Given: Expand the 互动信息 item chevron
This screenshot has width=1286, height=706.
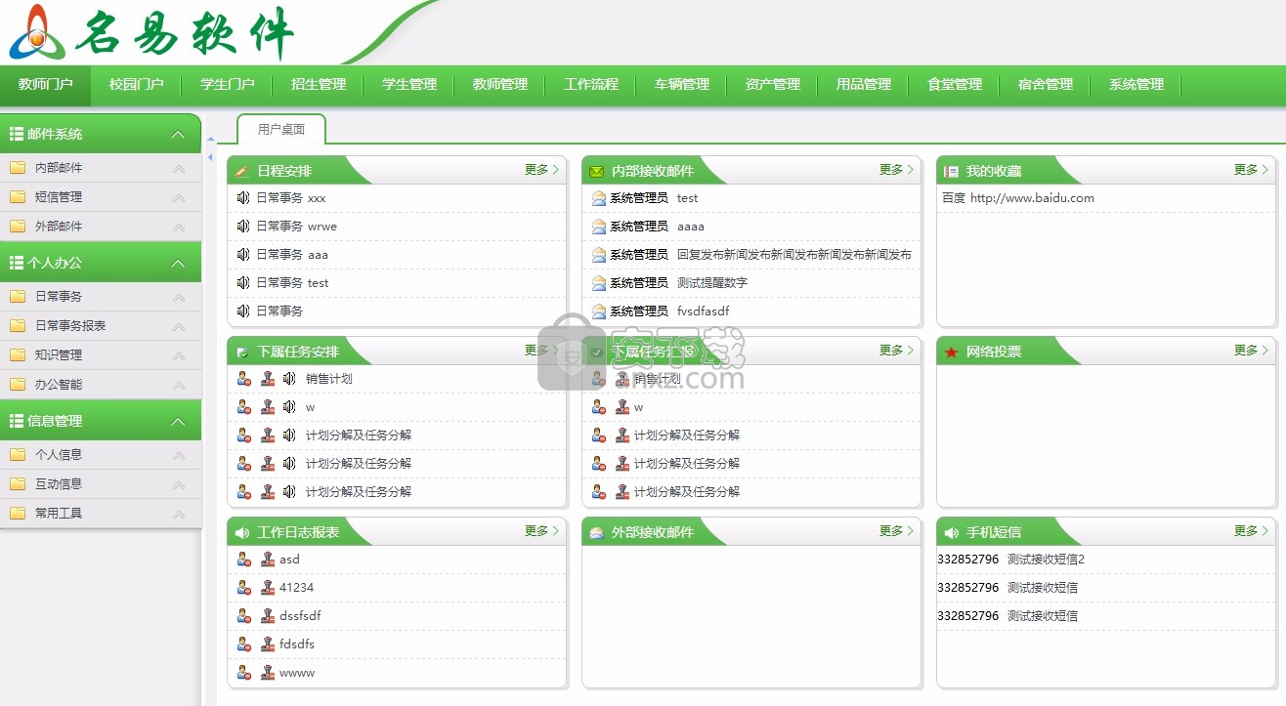Looking at the screenshot, I should (x=179, y=483).
